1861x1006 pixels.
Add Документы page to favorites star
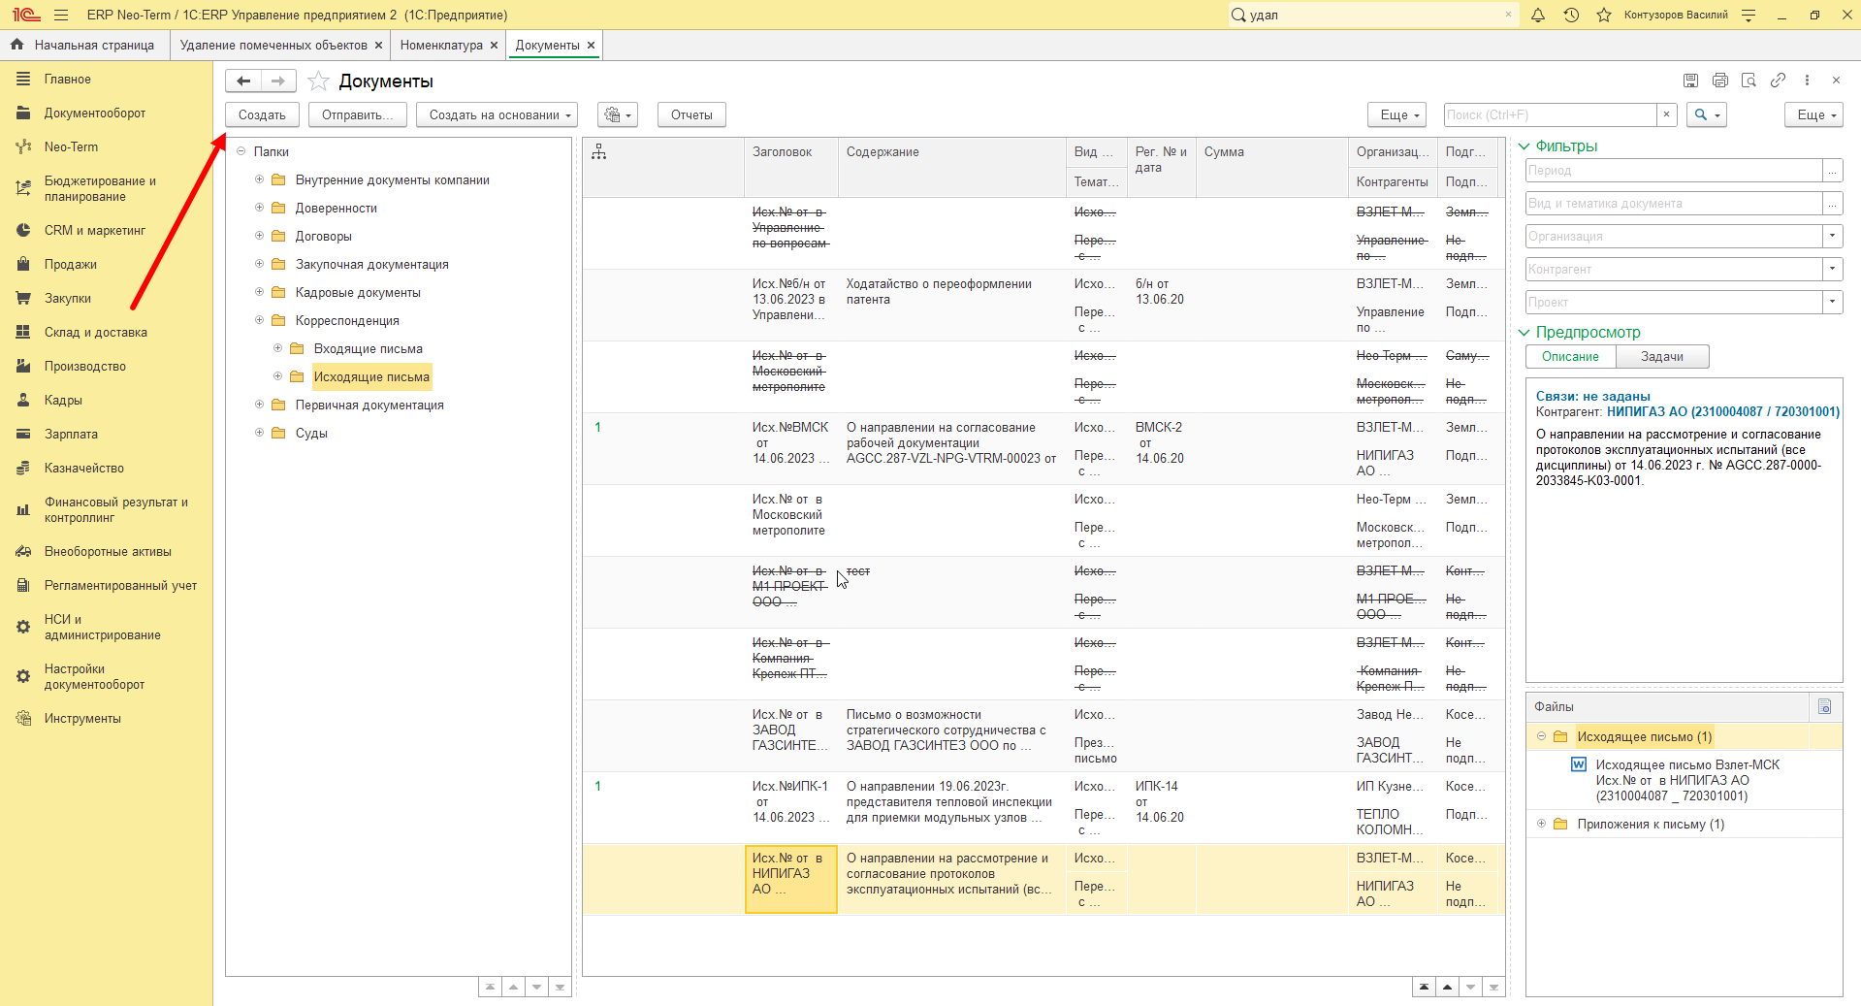[x=318, y=81]
